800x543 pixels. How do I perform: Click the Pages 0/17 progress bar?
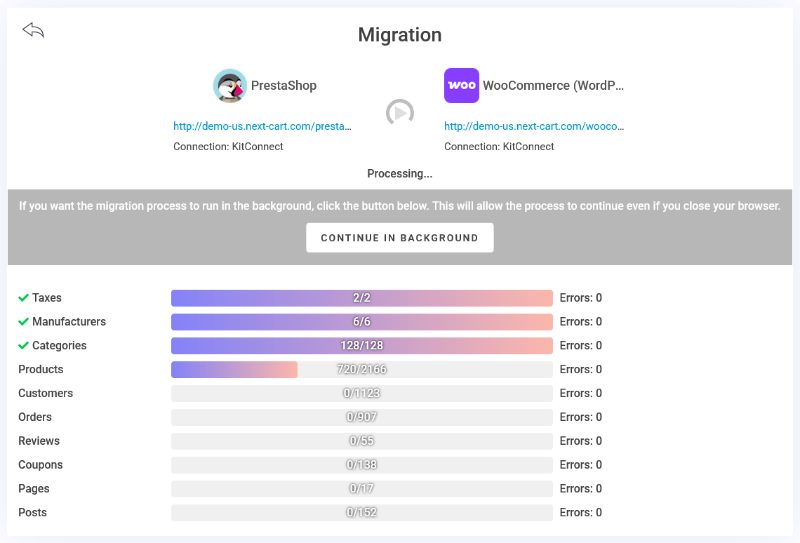point(361,488)
